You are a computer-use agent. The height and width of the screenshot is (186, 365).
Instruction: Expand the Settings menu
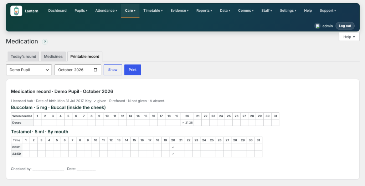click(288, 10)
